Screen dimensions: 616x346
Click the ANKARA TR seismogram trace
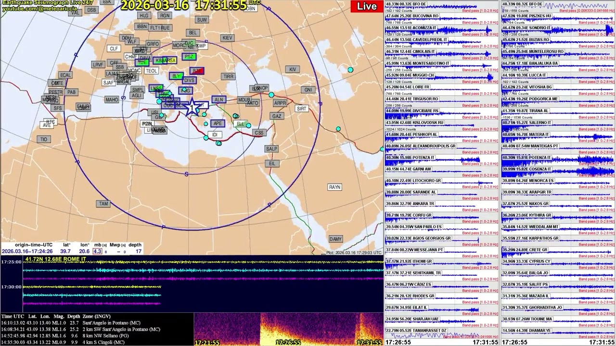pyautogui.click(x=441, y=206)
